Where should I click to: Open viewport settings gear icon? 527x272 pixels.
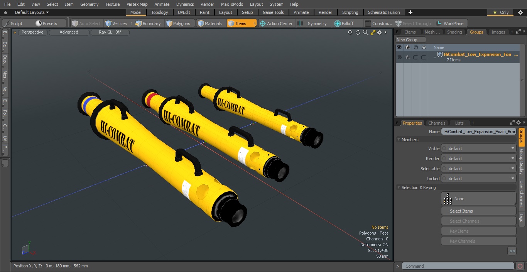pos(380,32)
